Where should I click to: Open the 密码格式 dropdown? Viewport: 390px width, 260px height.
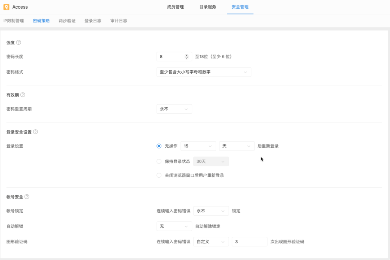(x=203, y=72)
